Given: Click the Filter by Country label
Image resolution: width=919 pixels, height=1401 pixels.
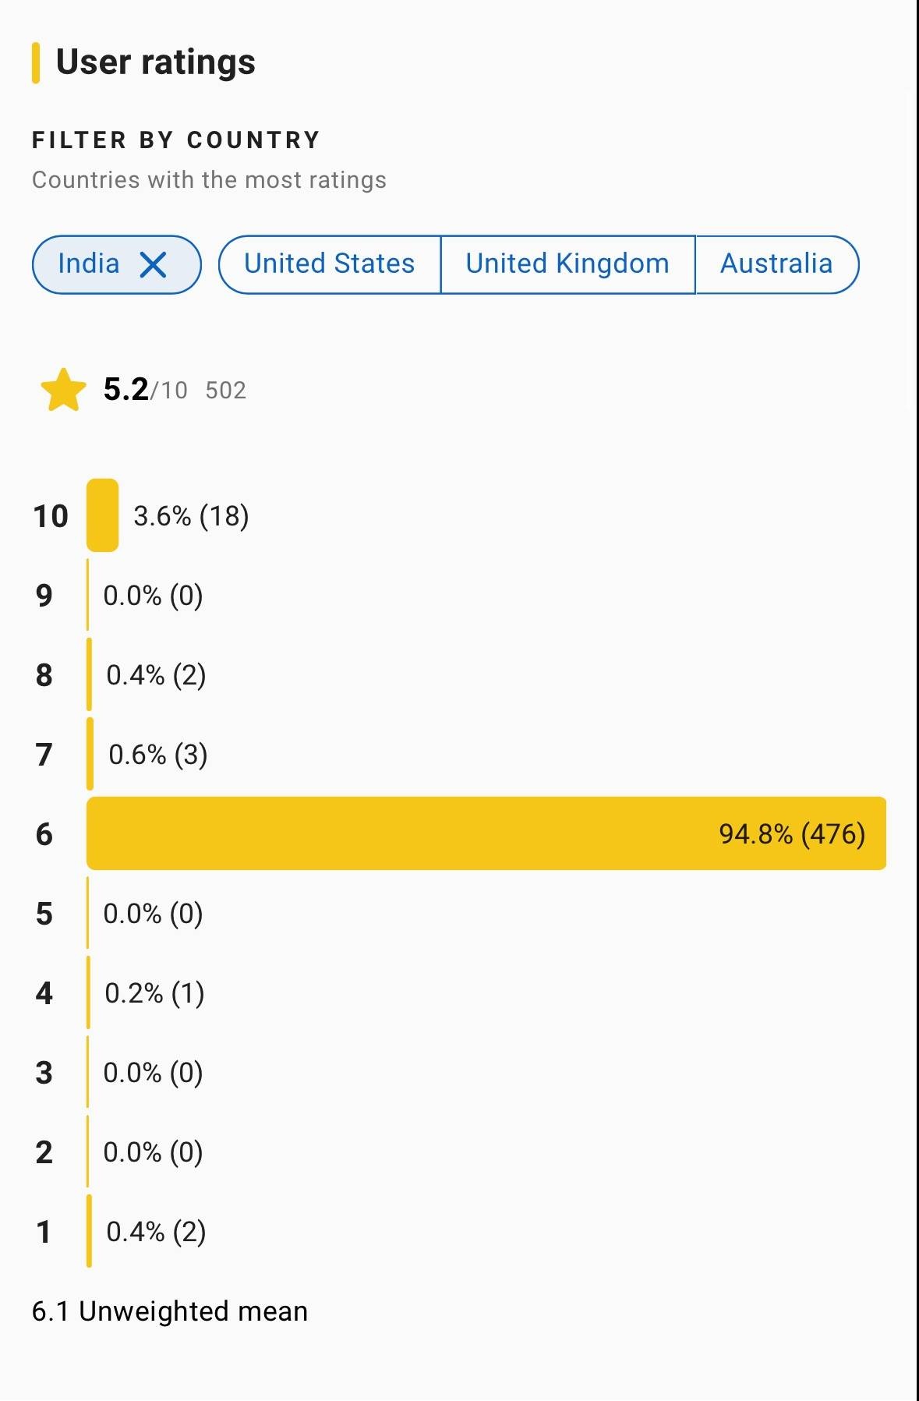Looking at the screenshot, I should [x=176, y=140].
